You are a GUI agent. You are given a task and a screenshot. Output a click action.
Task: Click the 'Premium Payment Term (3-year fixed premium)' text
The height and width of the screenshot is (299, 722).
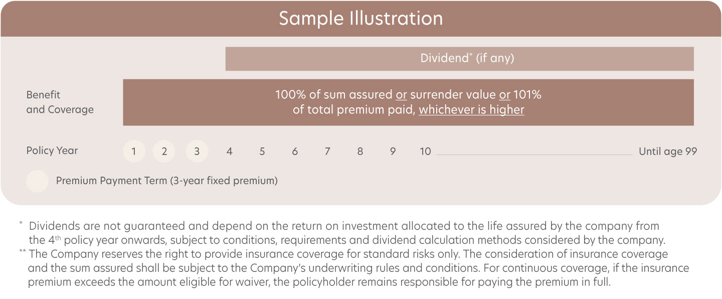[167, 181]
